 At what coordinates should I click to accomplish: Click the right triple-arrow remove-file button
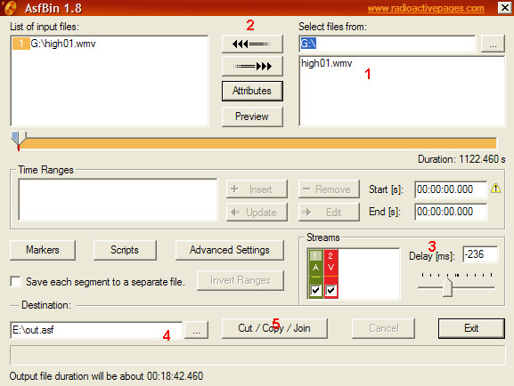click(252, 67)
